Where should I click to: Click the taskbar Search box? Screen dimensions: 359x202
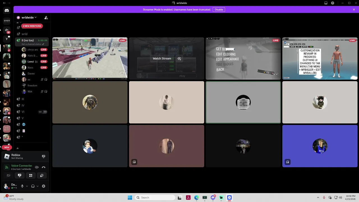click(155, 198)
